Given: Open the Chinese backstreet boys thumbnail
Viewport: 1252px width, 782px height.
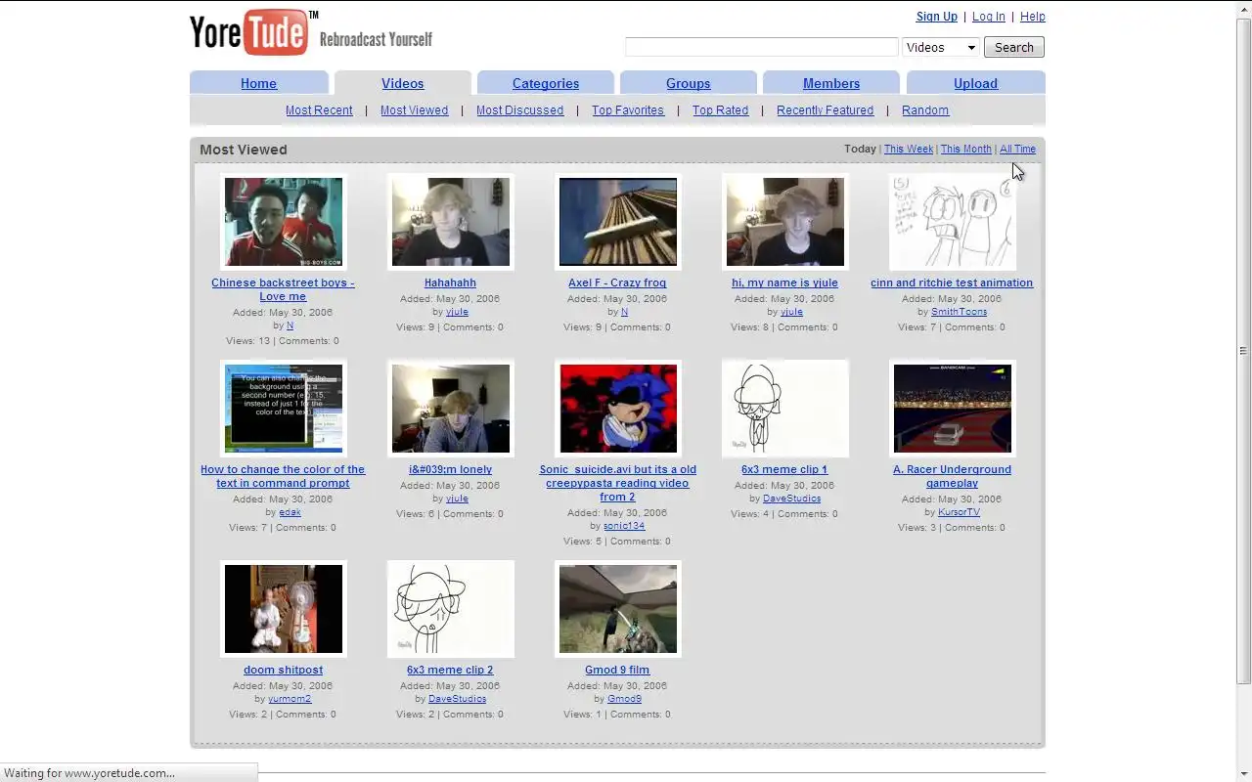Looking at the screenshot, I should [x=284, y=222].
